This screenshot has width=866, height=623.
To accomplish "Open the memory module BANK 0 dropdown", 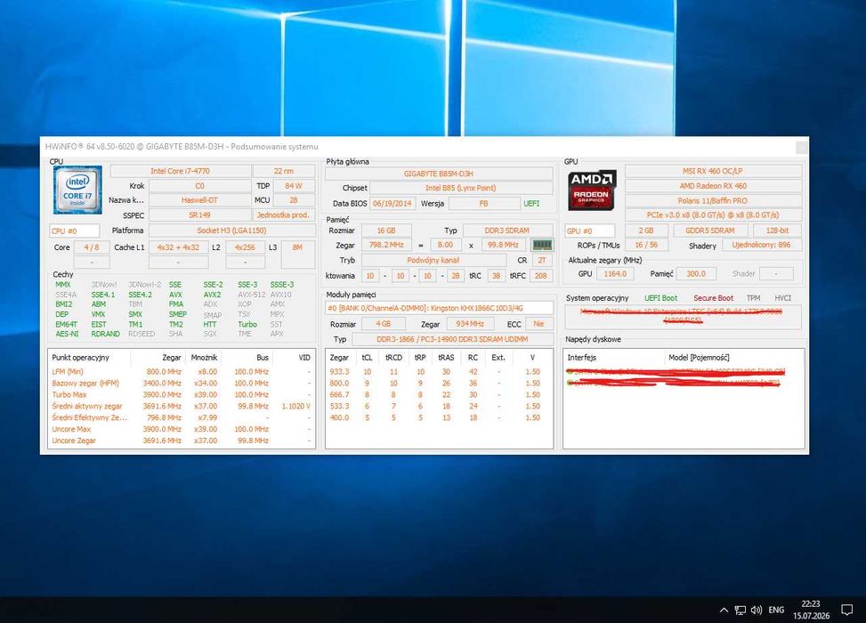I will point(439,308).
